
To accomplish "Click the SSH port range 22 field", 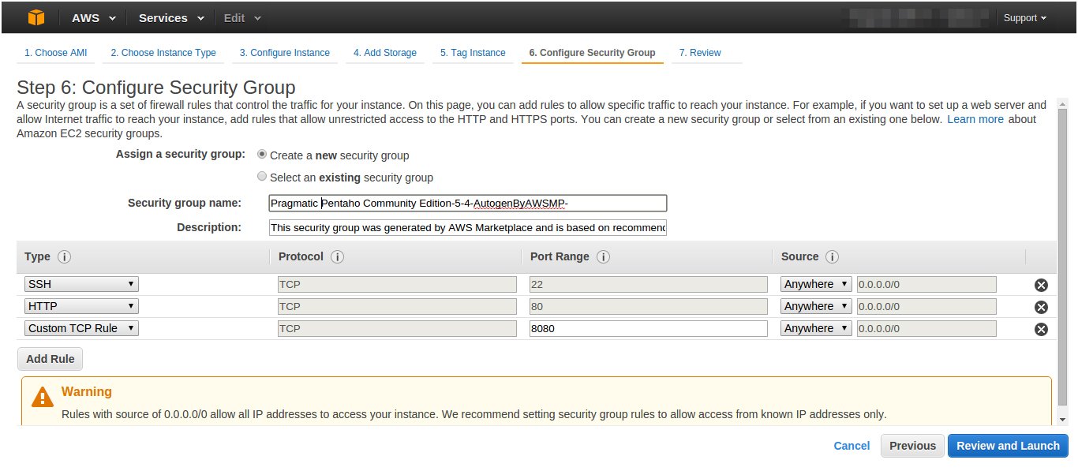I will [649, 284].
